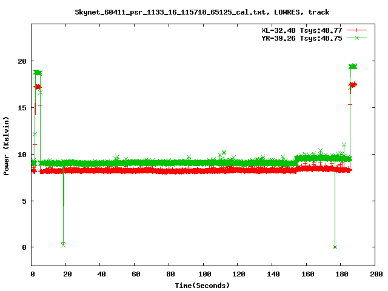Click the x-axis tick label 40
This screenshot has height=291, width=388.
coord(101,274)
